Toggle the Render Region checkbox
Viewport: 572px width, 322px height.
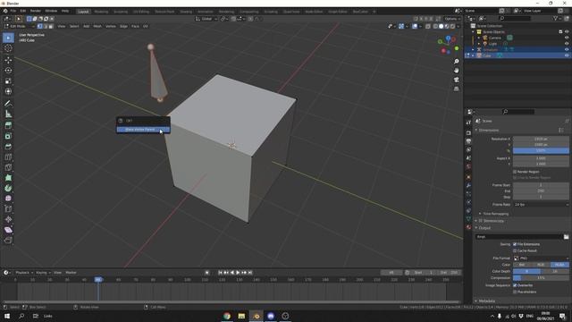(515, 172)
